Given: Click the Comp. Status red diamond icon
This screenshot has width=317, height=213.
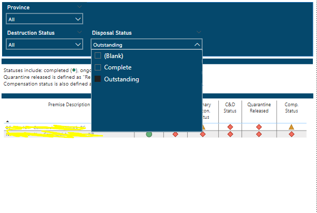Looking at the screenshot, I should (292, 134).
